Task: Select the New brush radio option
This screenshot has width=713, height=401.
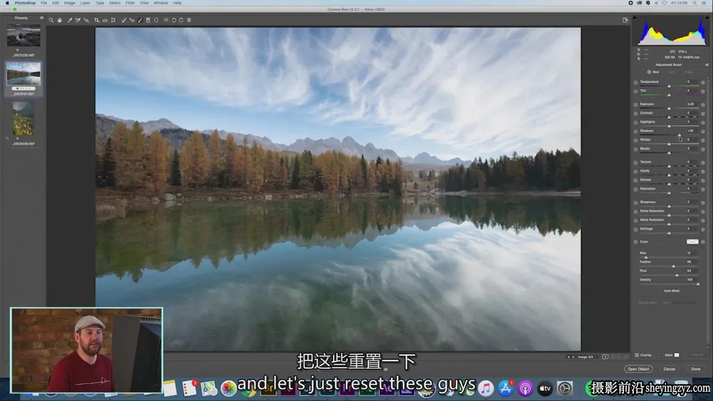Action: pyautogui.click(x=649, y=72)
